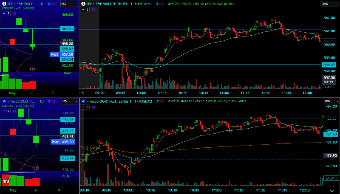
Task: Click the Invesco logo in QQQ daily chart
Action: click(4, 101)
